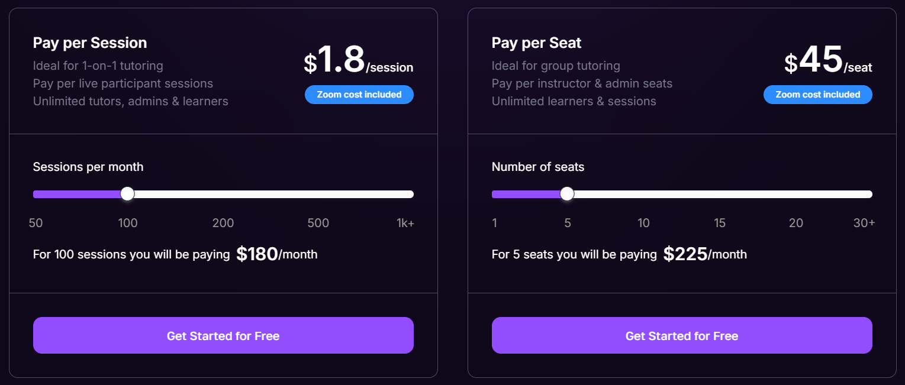Click the Pay per Seat plan heading

click(x=536, y=43)
